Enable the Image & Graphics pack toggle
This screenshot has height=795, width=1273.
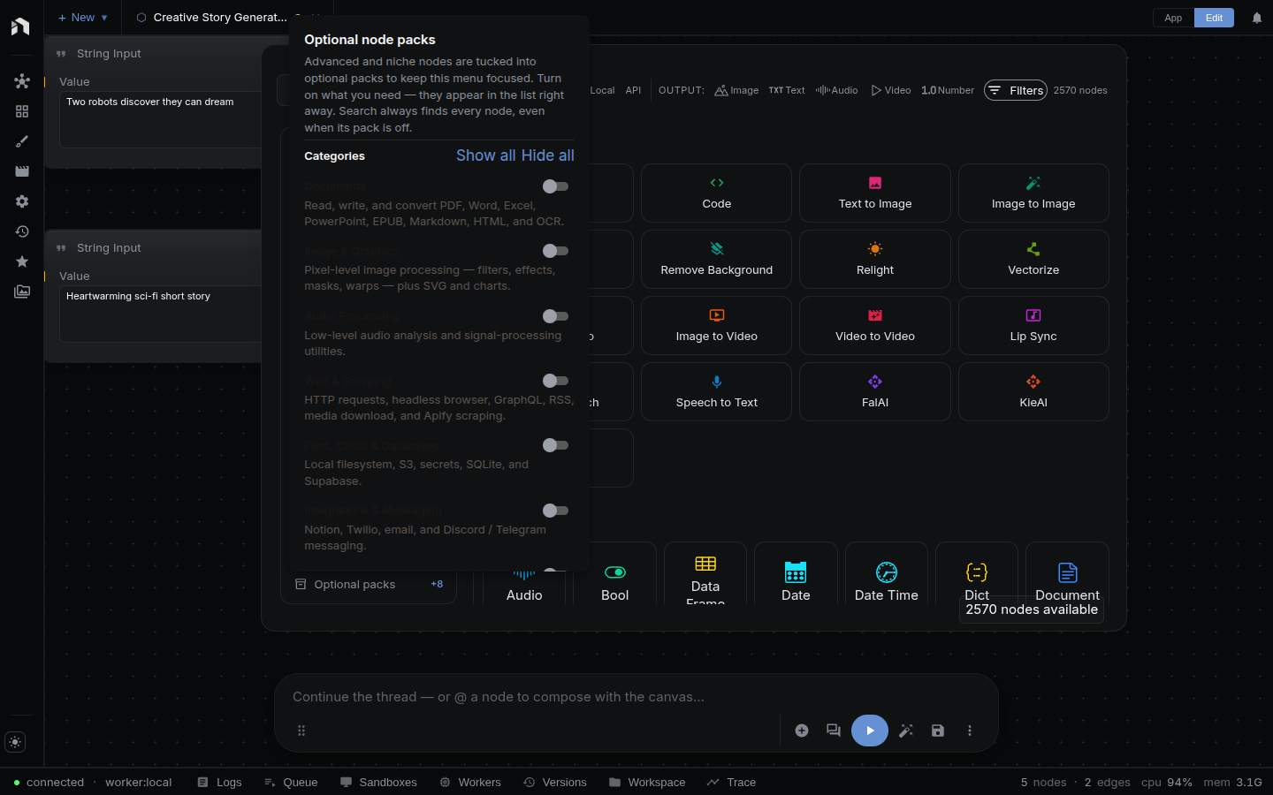click(555, 251)
